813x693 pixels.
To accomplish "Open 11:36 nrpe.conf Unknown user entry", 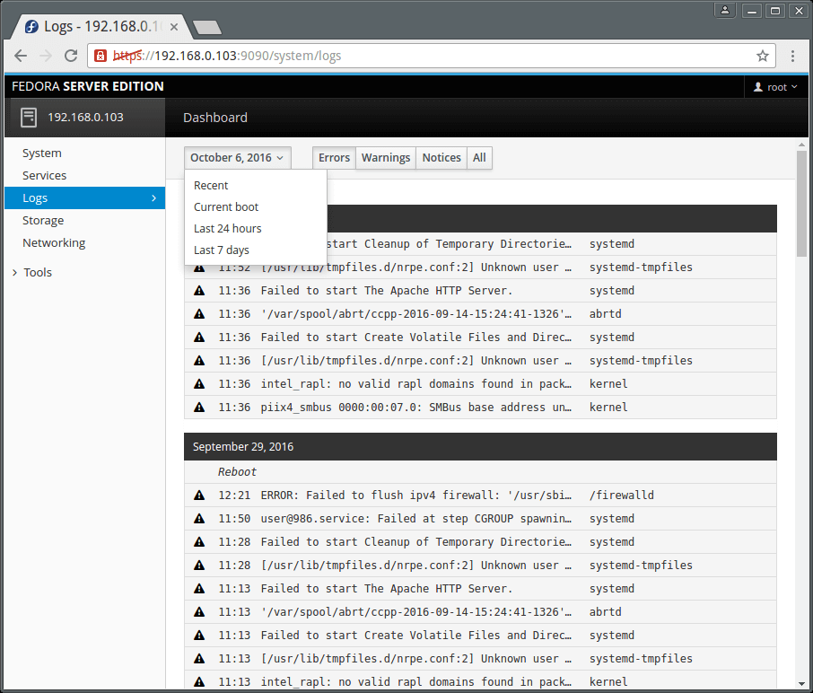I will (480, 361).
